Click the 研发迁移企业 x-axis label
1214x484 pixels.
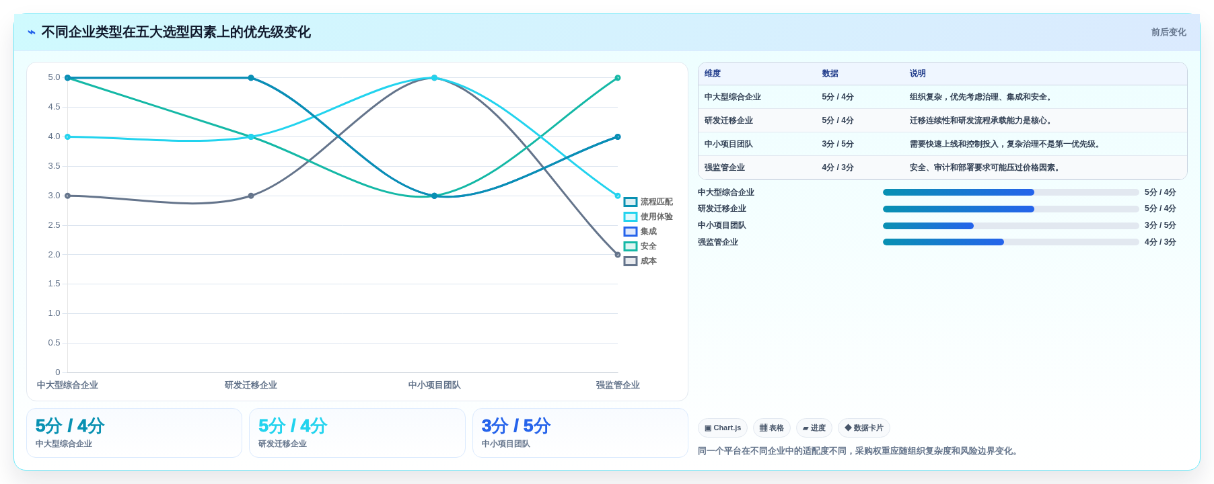(x=251, y=385)
